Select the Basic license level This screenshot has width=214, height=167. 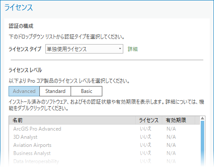tap(86, 91)
